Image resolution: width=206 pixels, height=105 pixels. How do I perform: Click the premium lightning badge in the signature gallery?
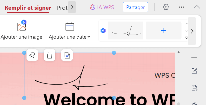click(103, 31)
